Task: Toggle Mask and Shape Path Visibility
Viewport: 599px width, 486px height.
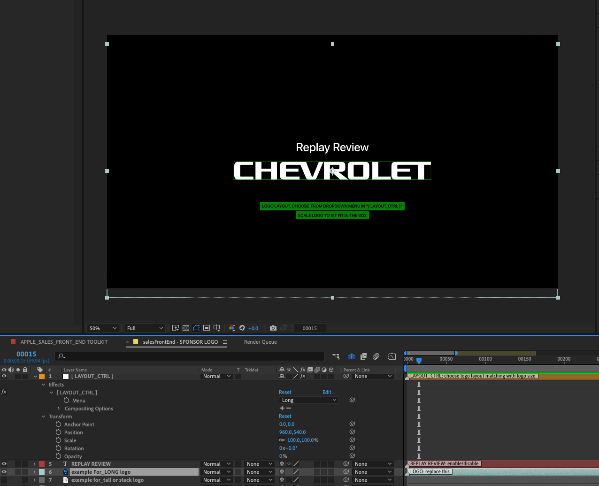Action: pyautogui.click(x=196, y=328)
